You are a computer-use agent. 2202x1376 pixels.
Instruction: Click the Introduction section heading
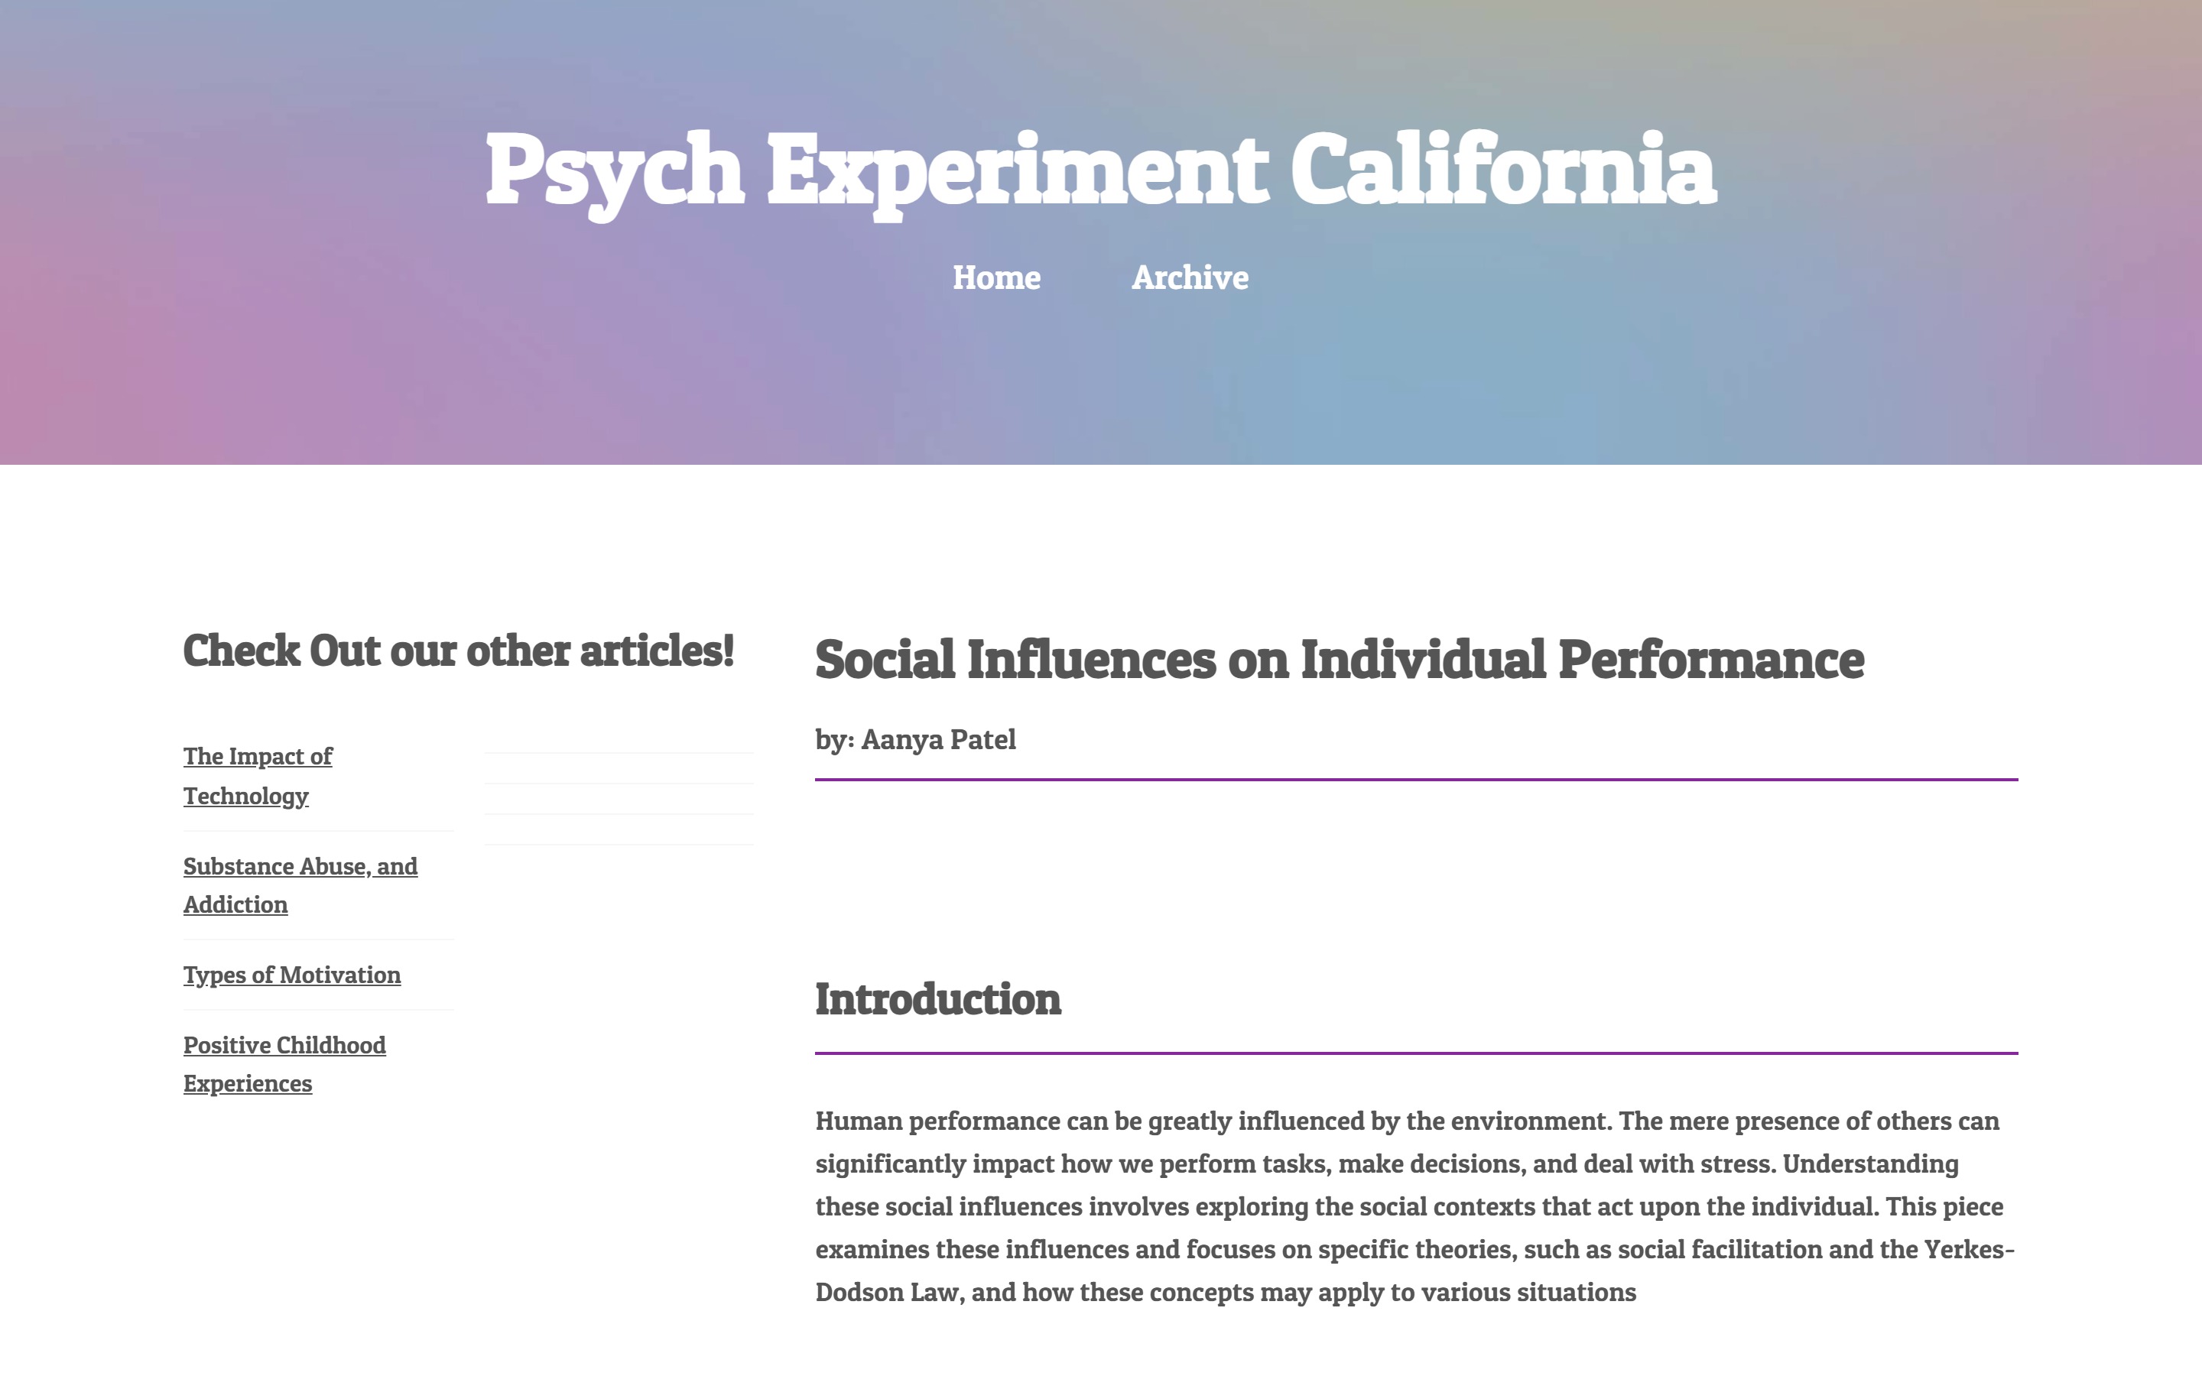[938, 999]
